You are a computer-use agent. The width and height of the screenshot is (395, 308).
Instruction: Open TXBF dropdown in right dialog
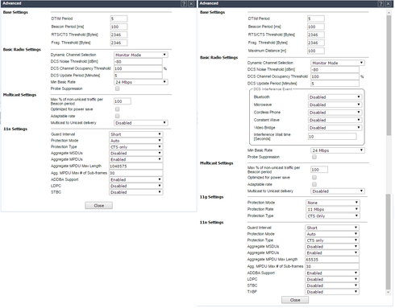point(332,292)
